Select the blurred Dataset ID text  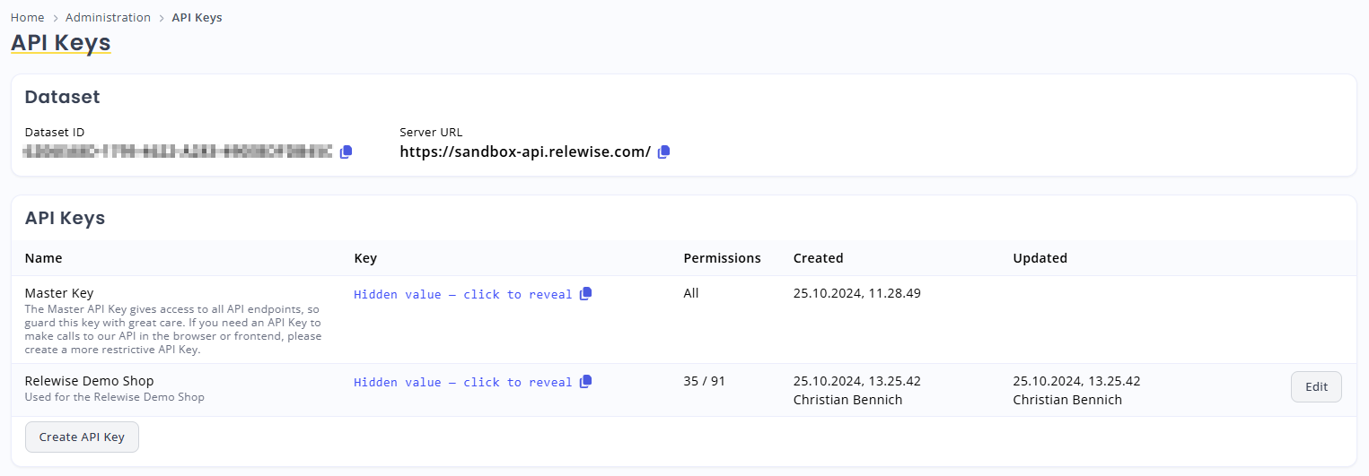click(x=179, y=151)
